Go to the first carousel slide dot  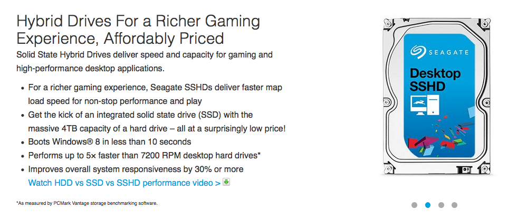(x=414, y=205)
